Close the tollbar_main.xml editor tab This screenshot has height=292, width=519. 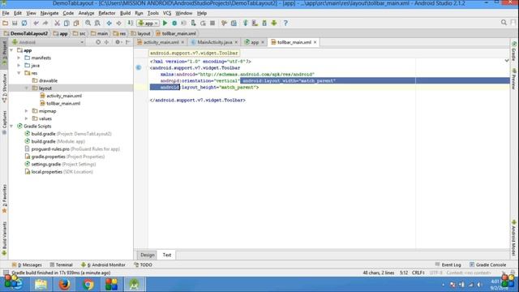pos(315,42)
